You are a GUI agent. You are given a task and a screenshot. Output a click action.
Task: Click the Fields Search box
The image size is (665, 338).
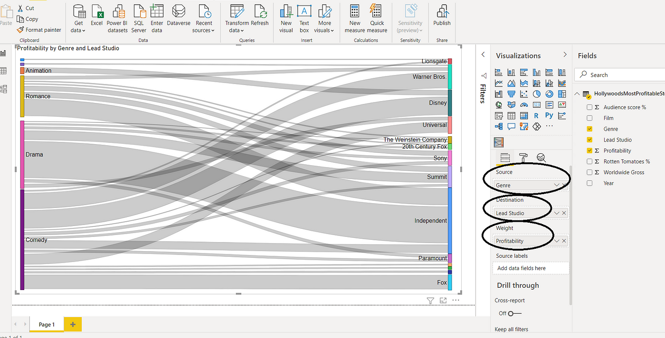point(619,75)
